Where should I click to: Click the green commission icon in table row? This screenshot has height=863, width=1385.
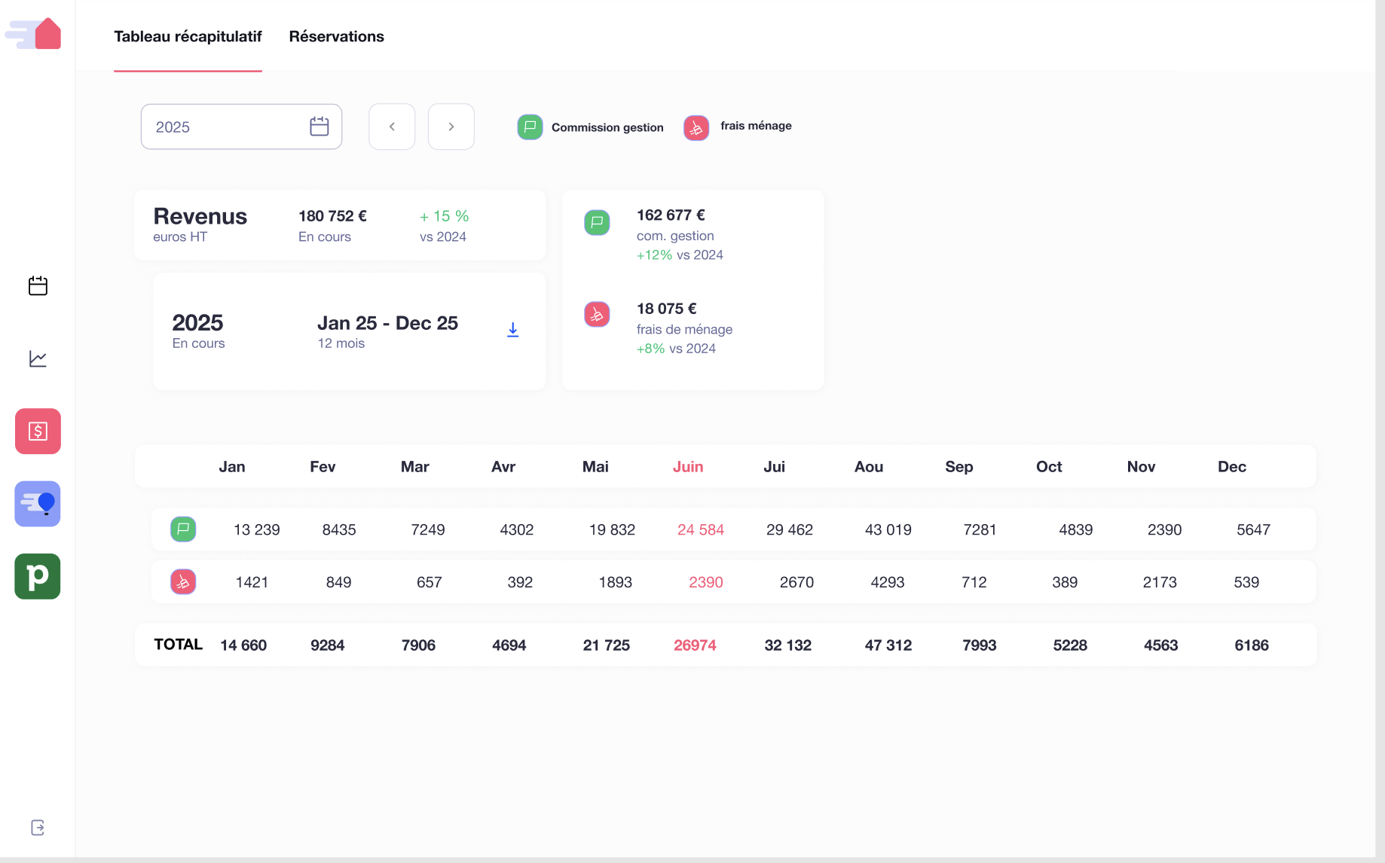point(183,529)
